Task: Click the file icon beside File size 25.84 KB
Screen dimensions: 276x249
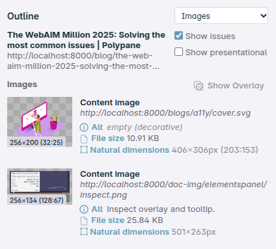Action: tap(84, 220)
